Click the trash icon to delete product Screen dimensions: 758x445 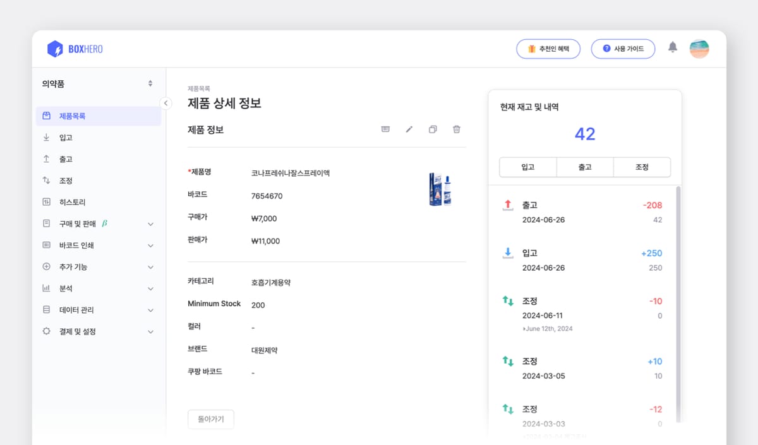[x=457, y=129]
